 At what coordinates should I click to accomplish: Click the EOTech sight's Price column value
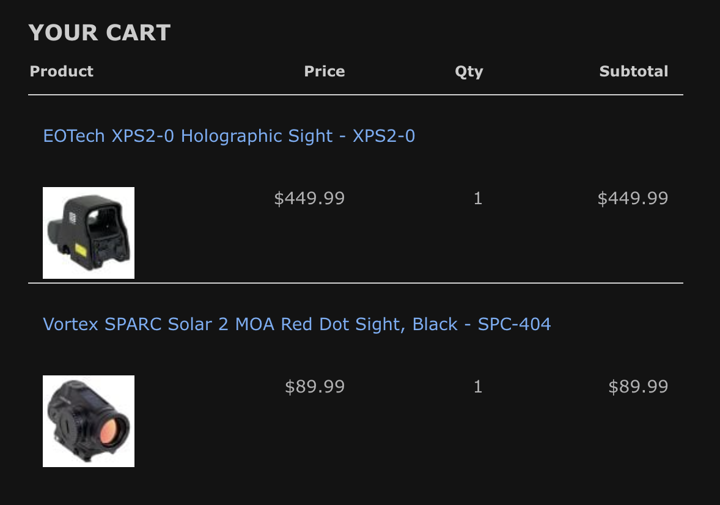[x=309, y=198]
